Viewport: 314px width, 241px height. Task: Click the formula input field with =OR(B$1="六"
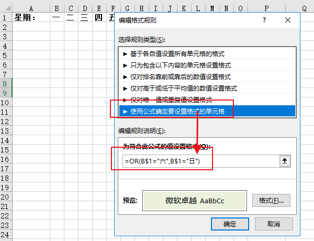(201, 161)
